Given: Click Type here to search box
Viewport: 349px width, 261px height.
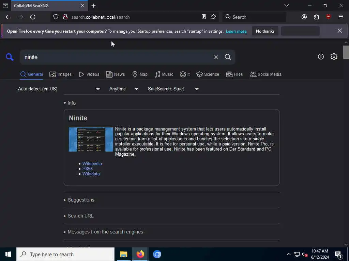Looking at the screenshot, I should pyautogui.click(x=65, y=254).
